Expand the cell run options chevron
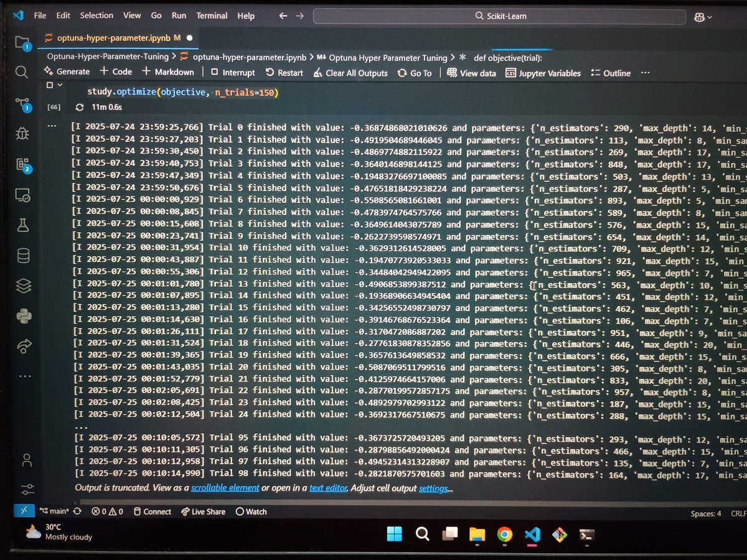The image size is (747, 560). click(x=60, y=85)
